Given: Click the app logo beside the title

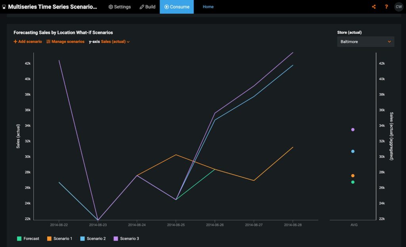Looking at the screenshot, I should tap(4, 7).
